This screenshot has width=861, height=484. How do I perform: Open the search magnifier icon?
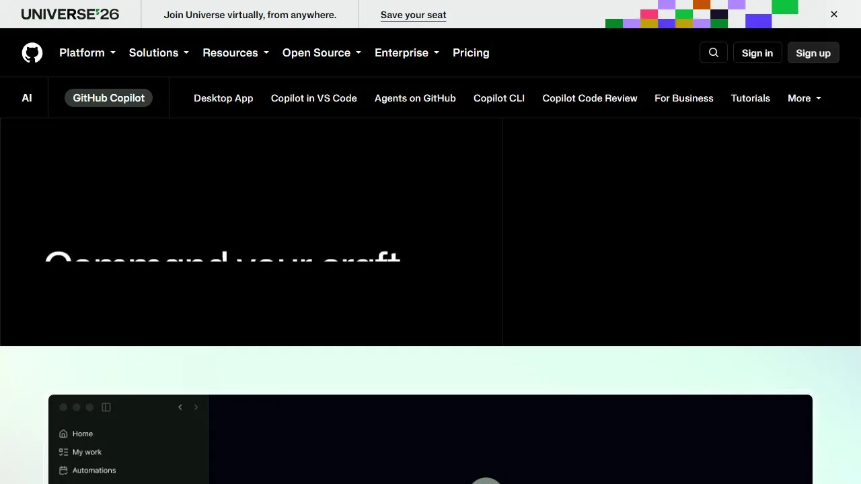[714, 52]
